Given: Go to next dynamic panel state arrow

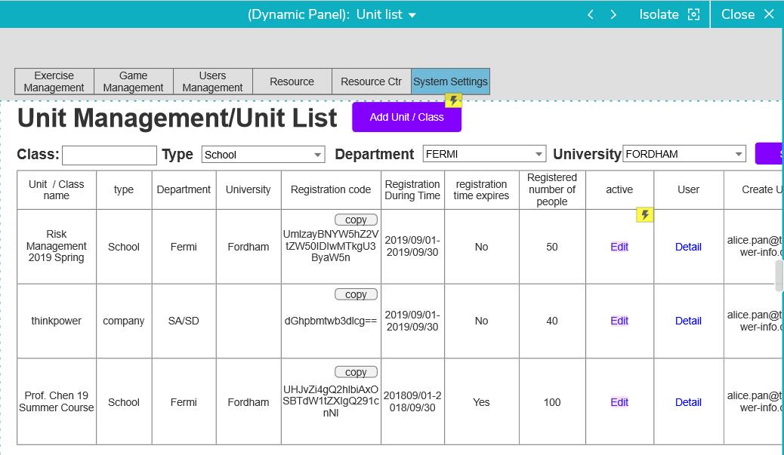Looking at the screenshot, I should point(613,14).
